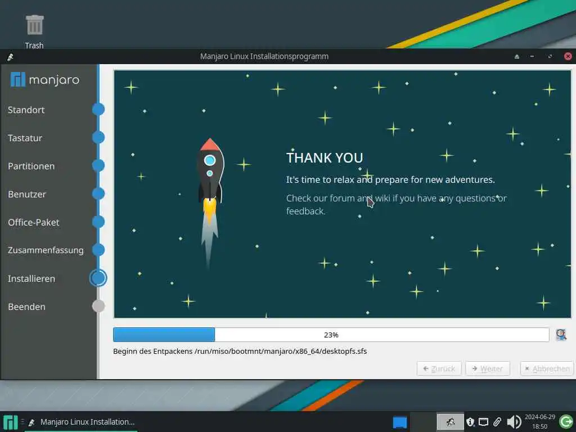The image size is (576, 432).
Task: Click the Manjaro Linux Installation taskbar entry
Action: pos(82,422)
